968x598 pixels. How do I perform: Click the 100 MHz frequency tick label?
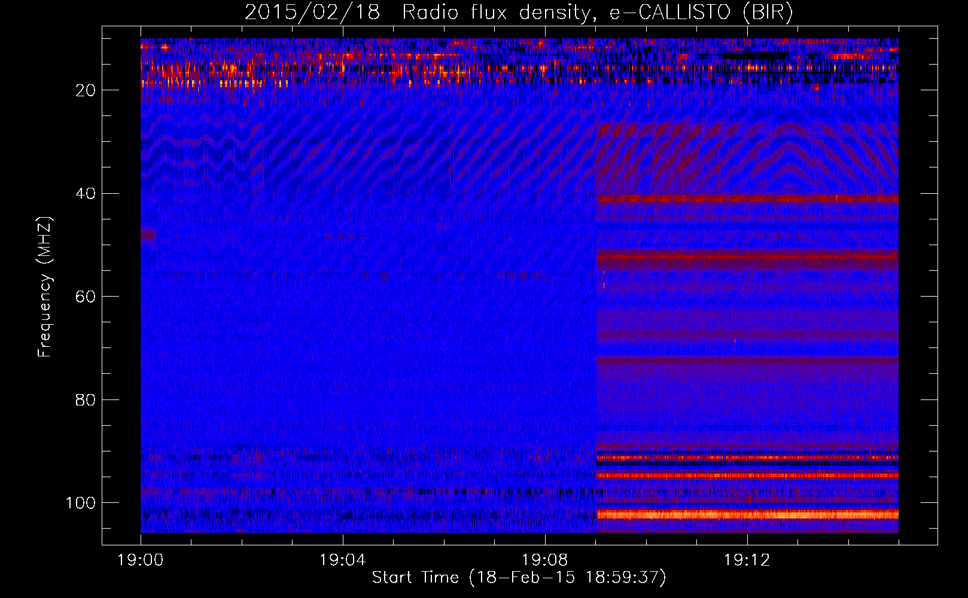[x=81, y=503]
